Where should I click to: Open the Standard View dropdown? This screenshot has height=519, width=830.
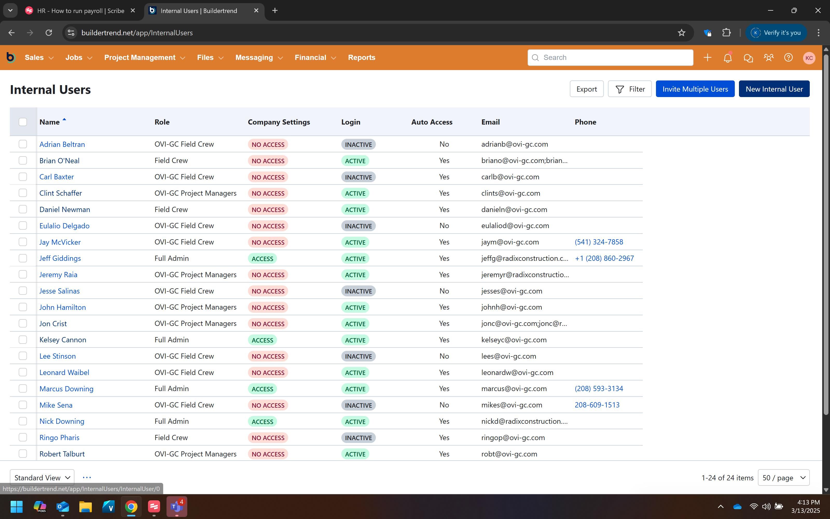pos(42,477)
